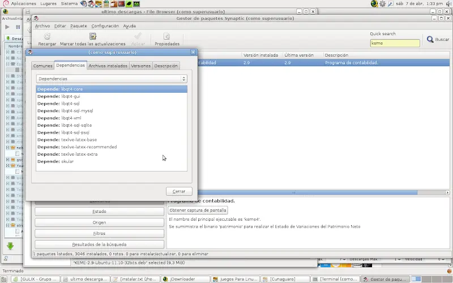Click the Debian swirl logo in top panel
453x283 pixels.
(x=6, y=3)
